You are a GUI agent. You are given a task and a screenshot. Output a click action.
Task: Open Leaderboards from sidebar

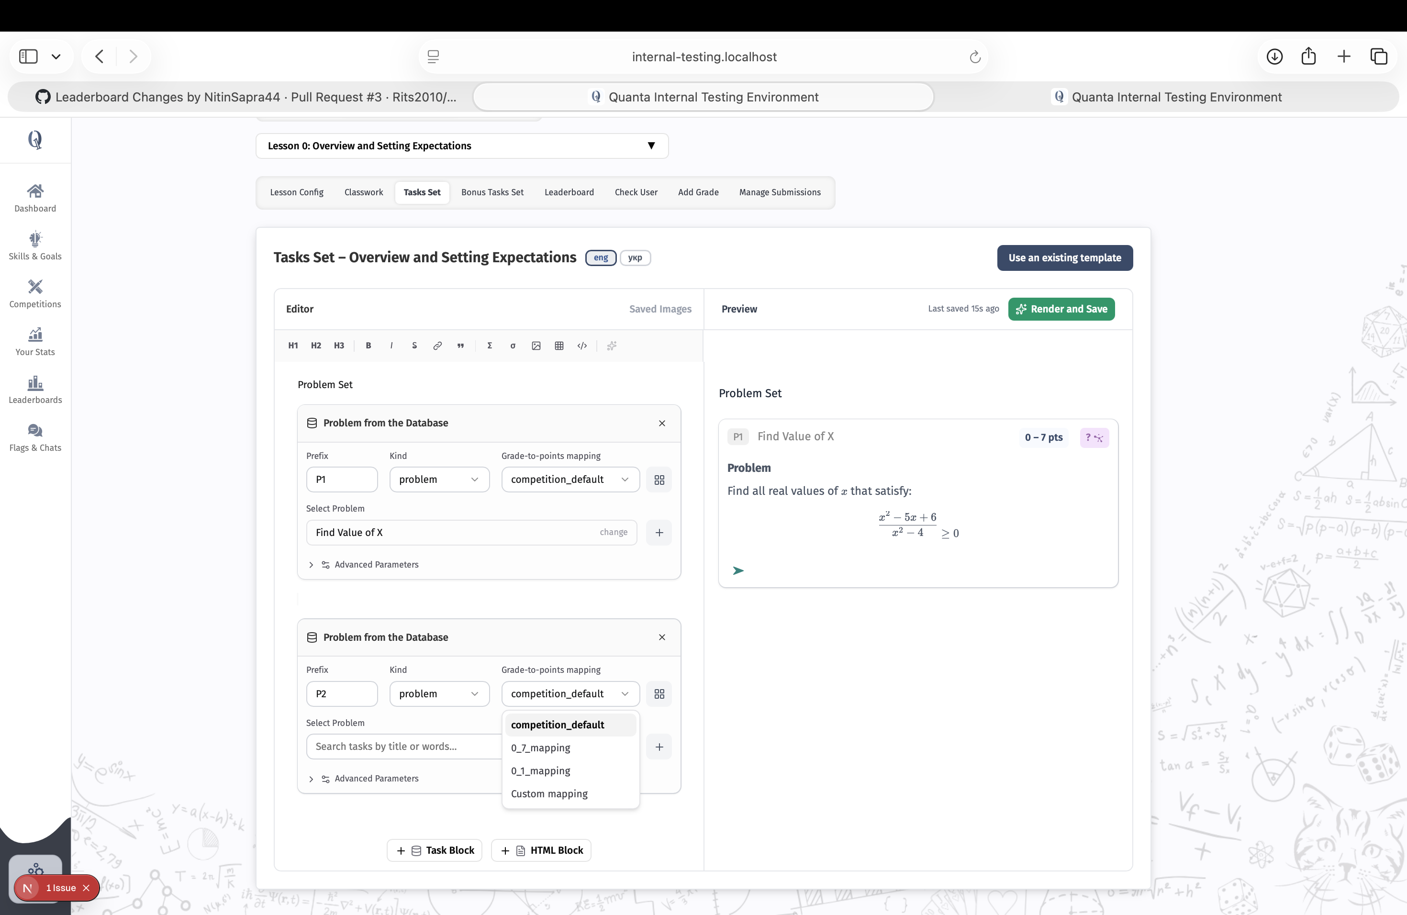(35, 390)
